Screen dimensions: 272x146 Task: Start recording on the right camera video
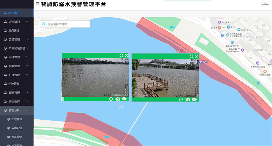pos(194,99)
